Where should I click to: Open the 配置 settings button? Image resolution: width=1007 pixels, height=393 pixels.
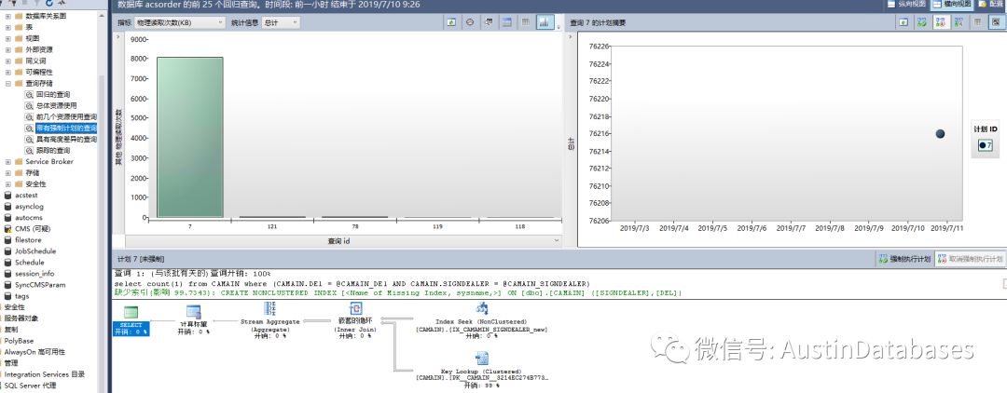click(990, 5)
